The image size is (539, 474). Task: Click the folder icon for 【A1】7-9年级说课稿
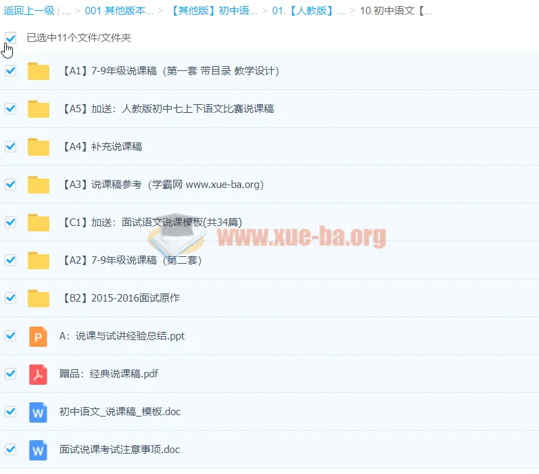[x=39, y=71]
